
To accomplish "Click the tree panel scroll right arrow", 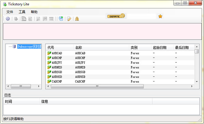I will pos(39,86).
